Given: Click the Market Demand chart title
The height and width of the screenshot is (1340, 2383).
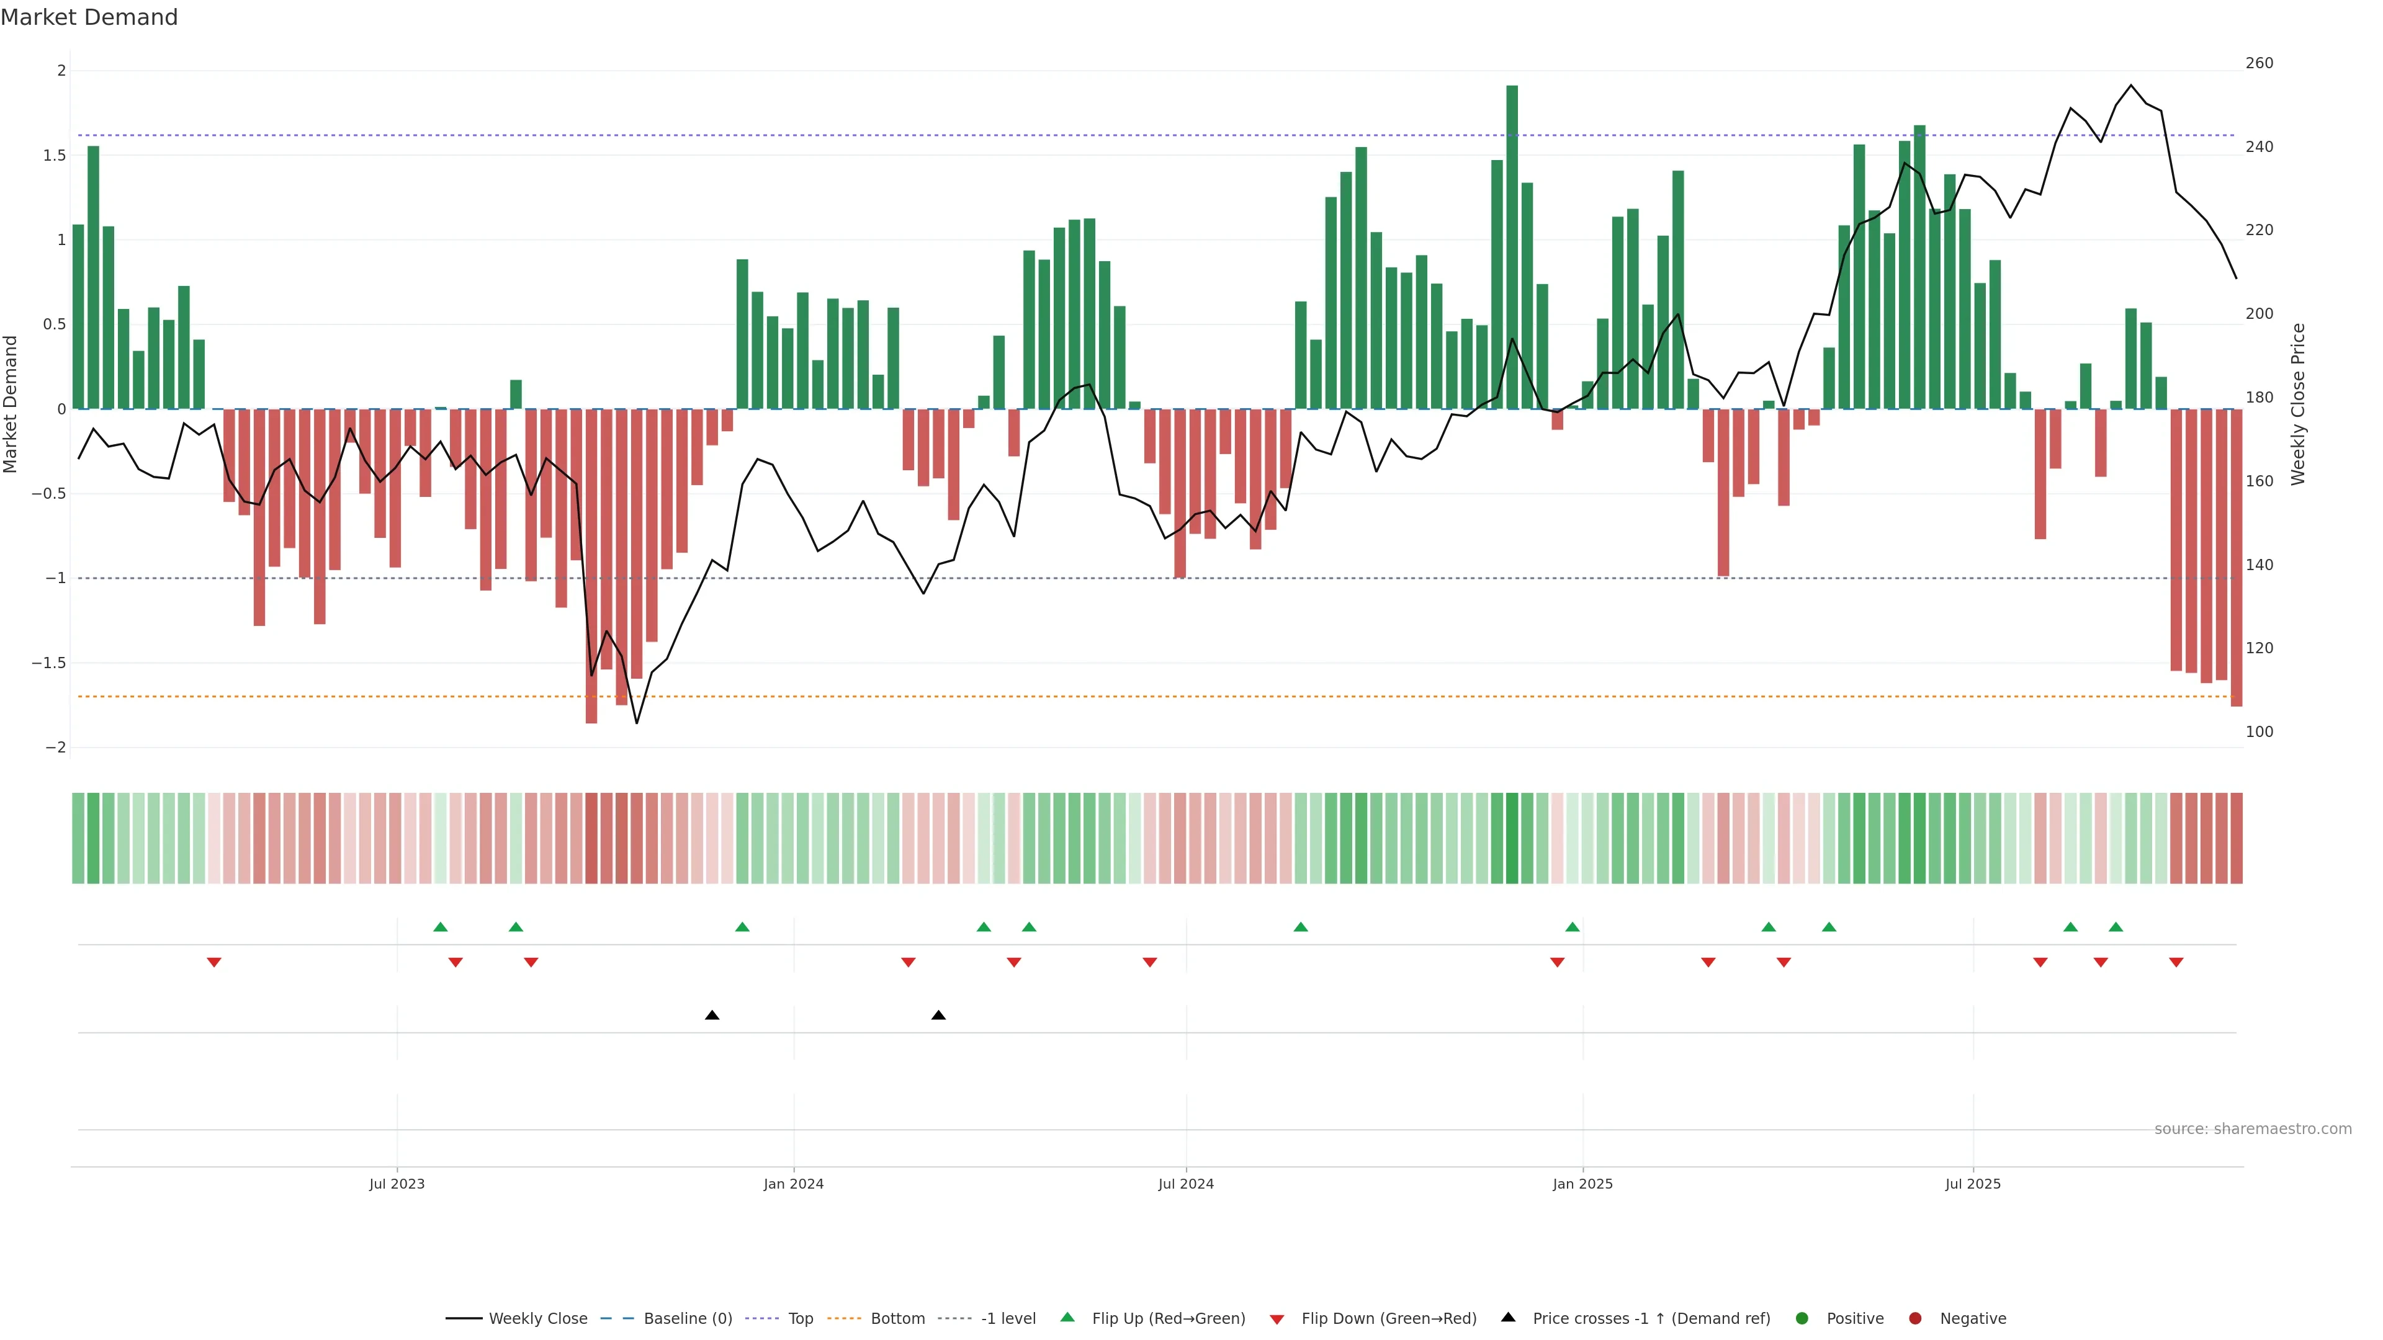Looking at the screenshot, I should (89, 17).
